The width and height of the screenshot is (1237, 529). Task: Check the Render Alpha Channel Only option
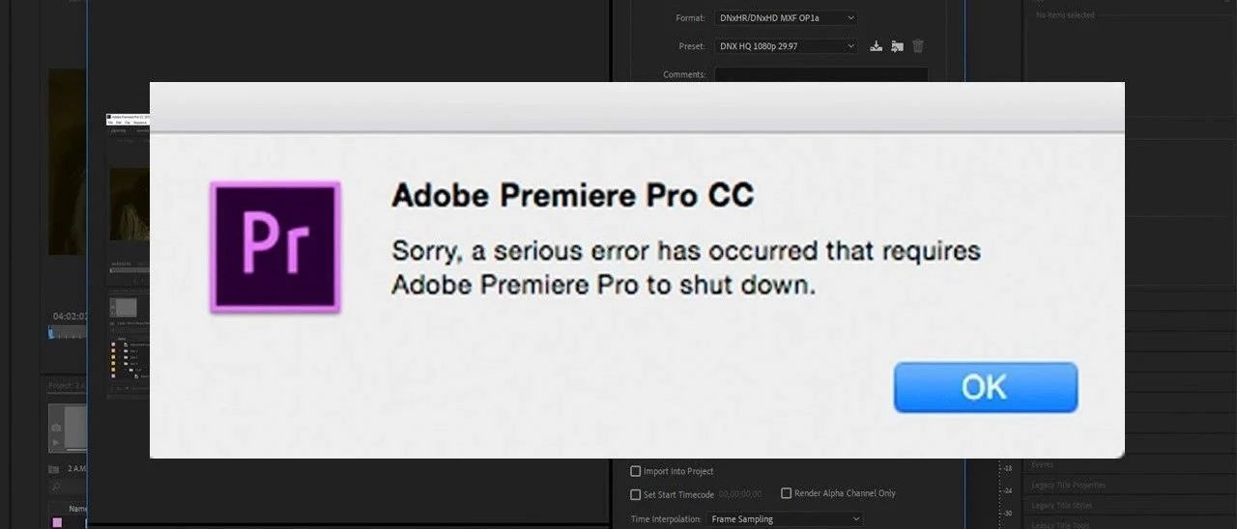(786, 493)
